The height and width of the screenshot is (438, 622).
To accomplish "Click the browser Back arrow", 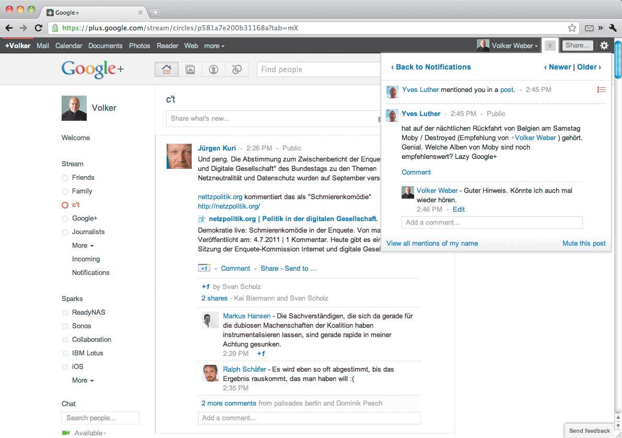I will [9, 28].
